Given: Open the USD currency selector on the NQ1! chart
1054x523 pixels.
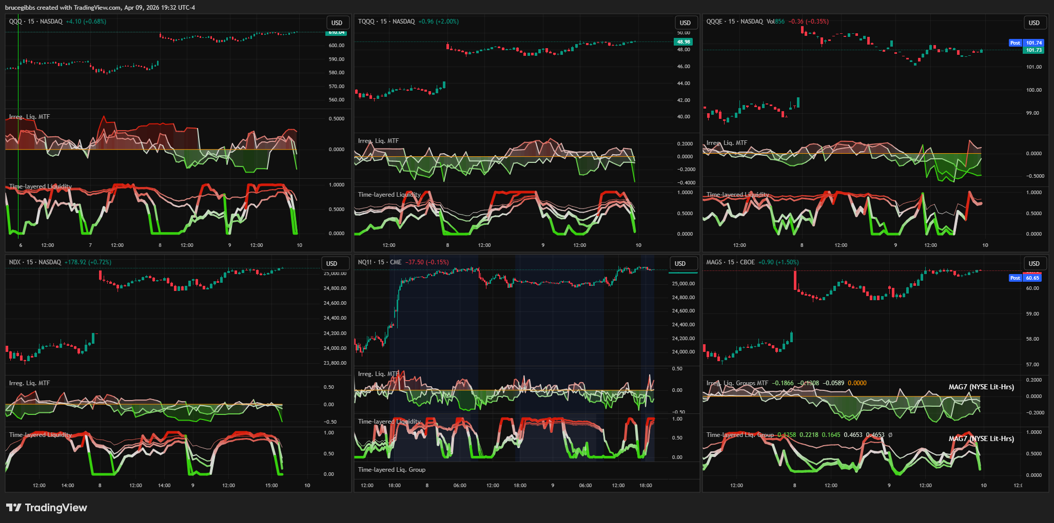Looking at the screenshot, I should pyautogui.click(x=680, y=263).
